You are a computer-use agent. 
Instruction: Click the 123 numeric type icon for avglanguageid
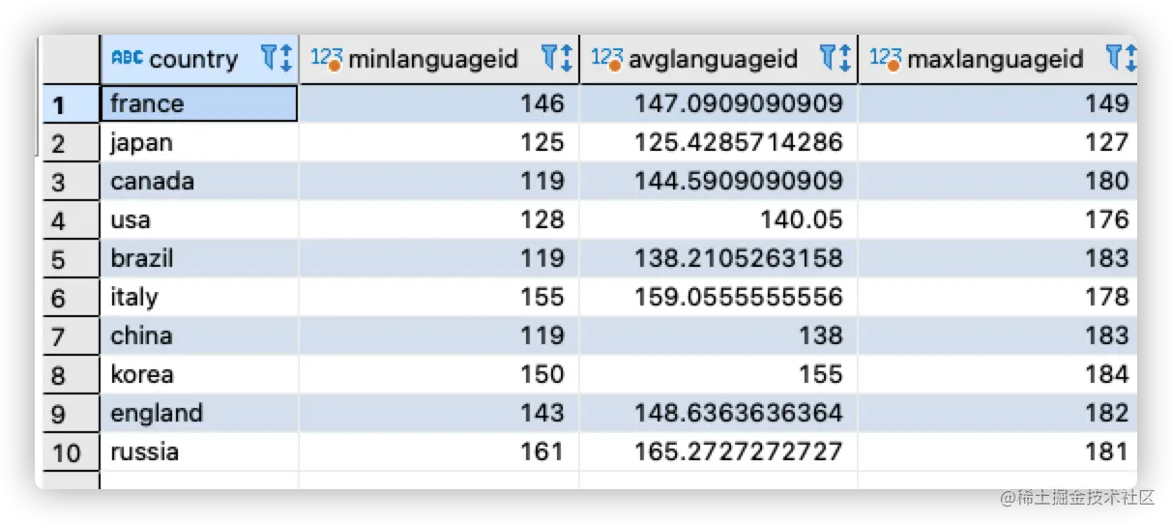pos(606,59)
